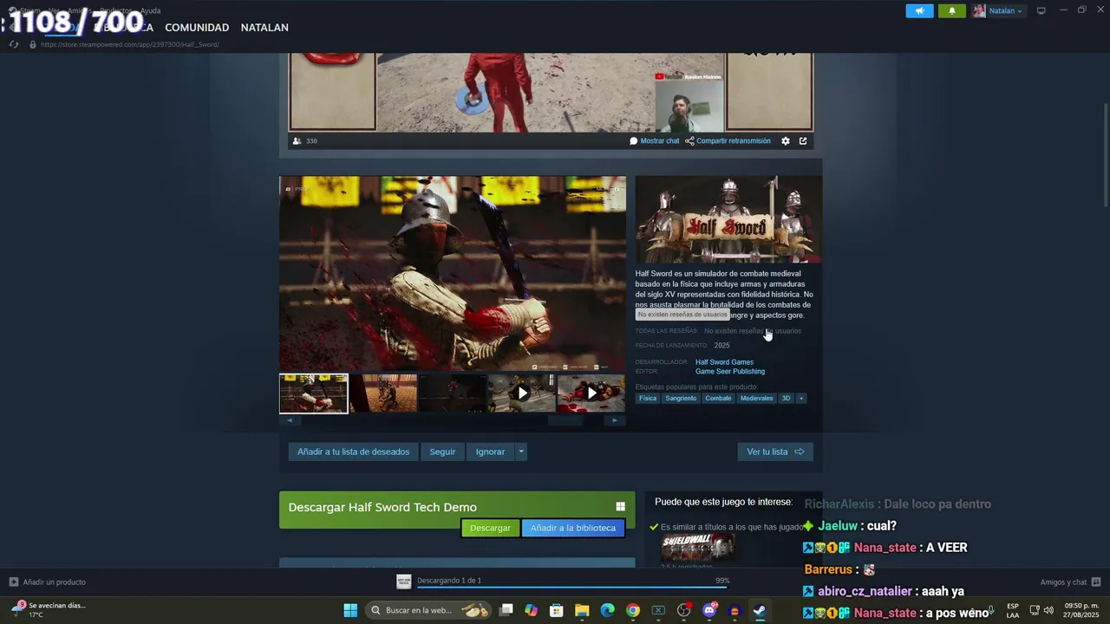The height and width of the screenshot is (624, 1110).
Task: Open the Shieldwall recommended game thumbnail
Action: pos(698,547)
